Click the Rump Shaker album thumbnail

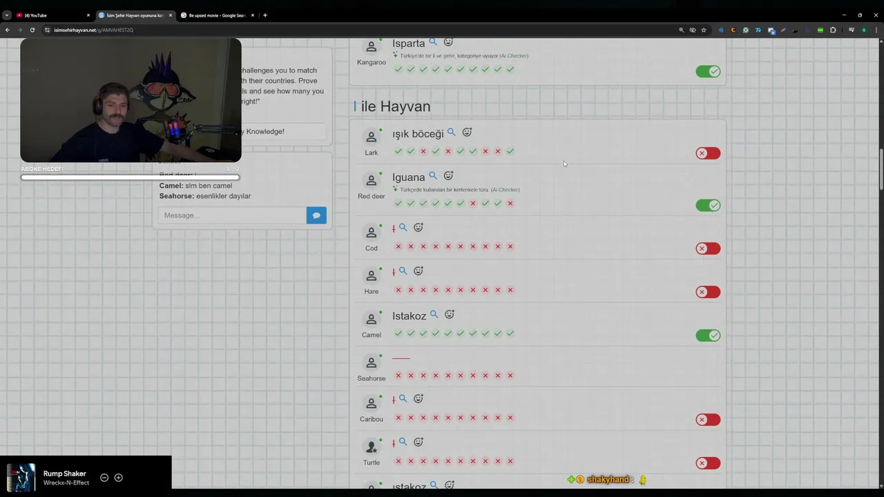coord(21,478)
